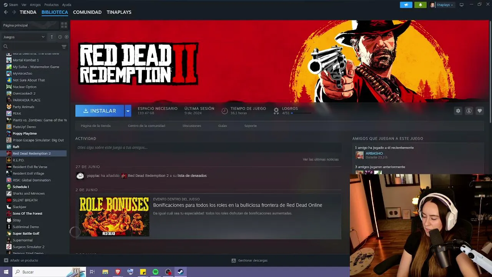Open the lista de deseados link

pos(192,176)
